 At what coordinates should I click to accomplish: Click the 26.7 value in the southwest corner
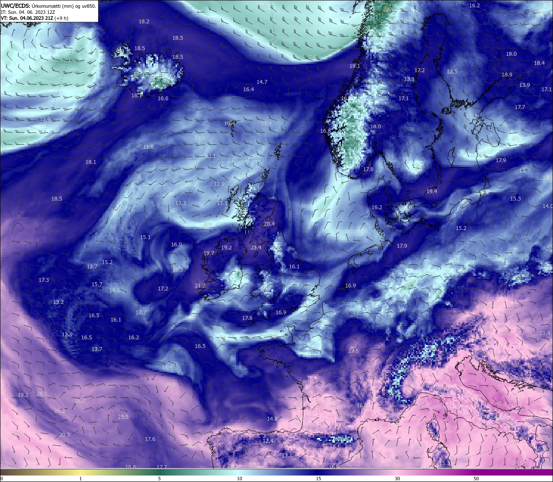(x=80, y=401)
